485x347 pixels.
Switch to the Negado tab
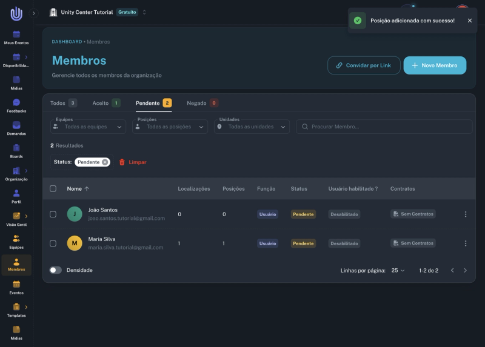coord(202,103)
